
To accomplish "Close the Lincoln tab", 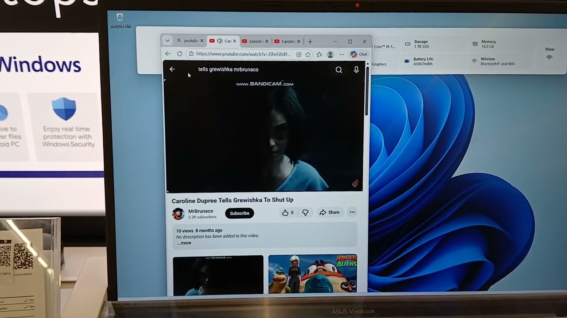I will [x=266, y=42].
